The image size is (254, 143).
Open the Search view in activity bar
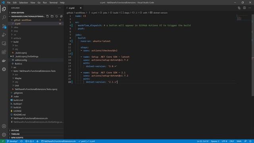pyautogui.click(x=4, y=17)
